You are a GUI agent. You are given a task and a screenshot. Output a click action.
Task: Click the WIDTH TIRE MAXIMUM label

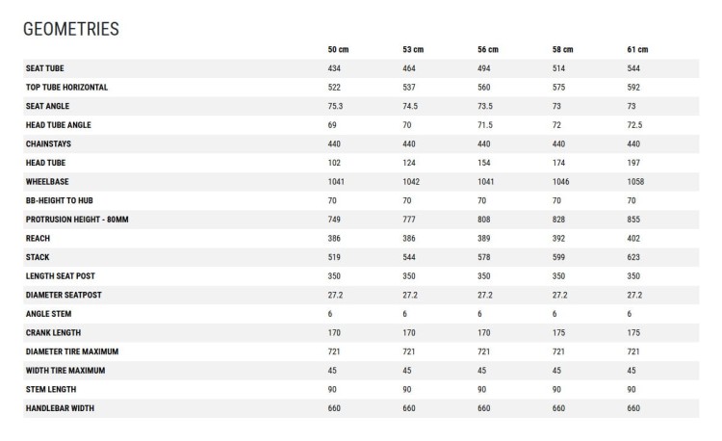click(x=65, y=370)
